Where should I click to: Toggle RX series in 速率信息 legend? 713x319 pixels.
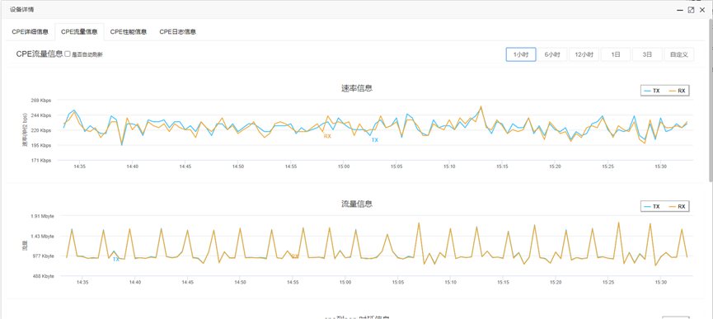(x=677, y=91)
